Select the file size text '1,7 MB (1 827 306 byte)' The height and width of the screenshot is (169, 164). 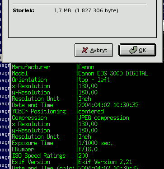pyautogui.click(x=86, y=11)
